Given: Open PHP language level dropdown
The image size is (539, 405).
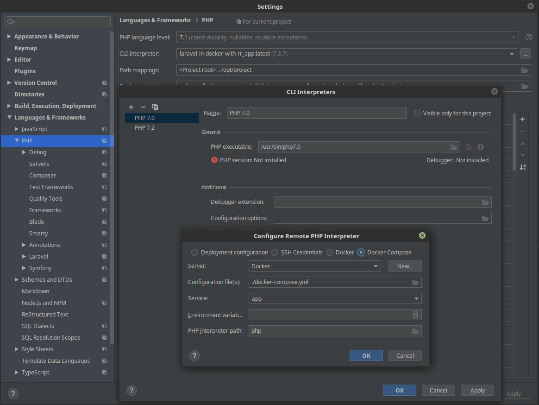Looking at the screenshot, I should [x=347, y=37].
